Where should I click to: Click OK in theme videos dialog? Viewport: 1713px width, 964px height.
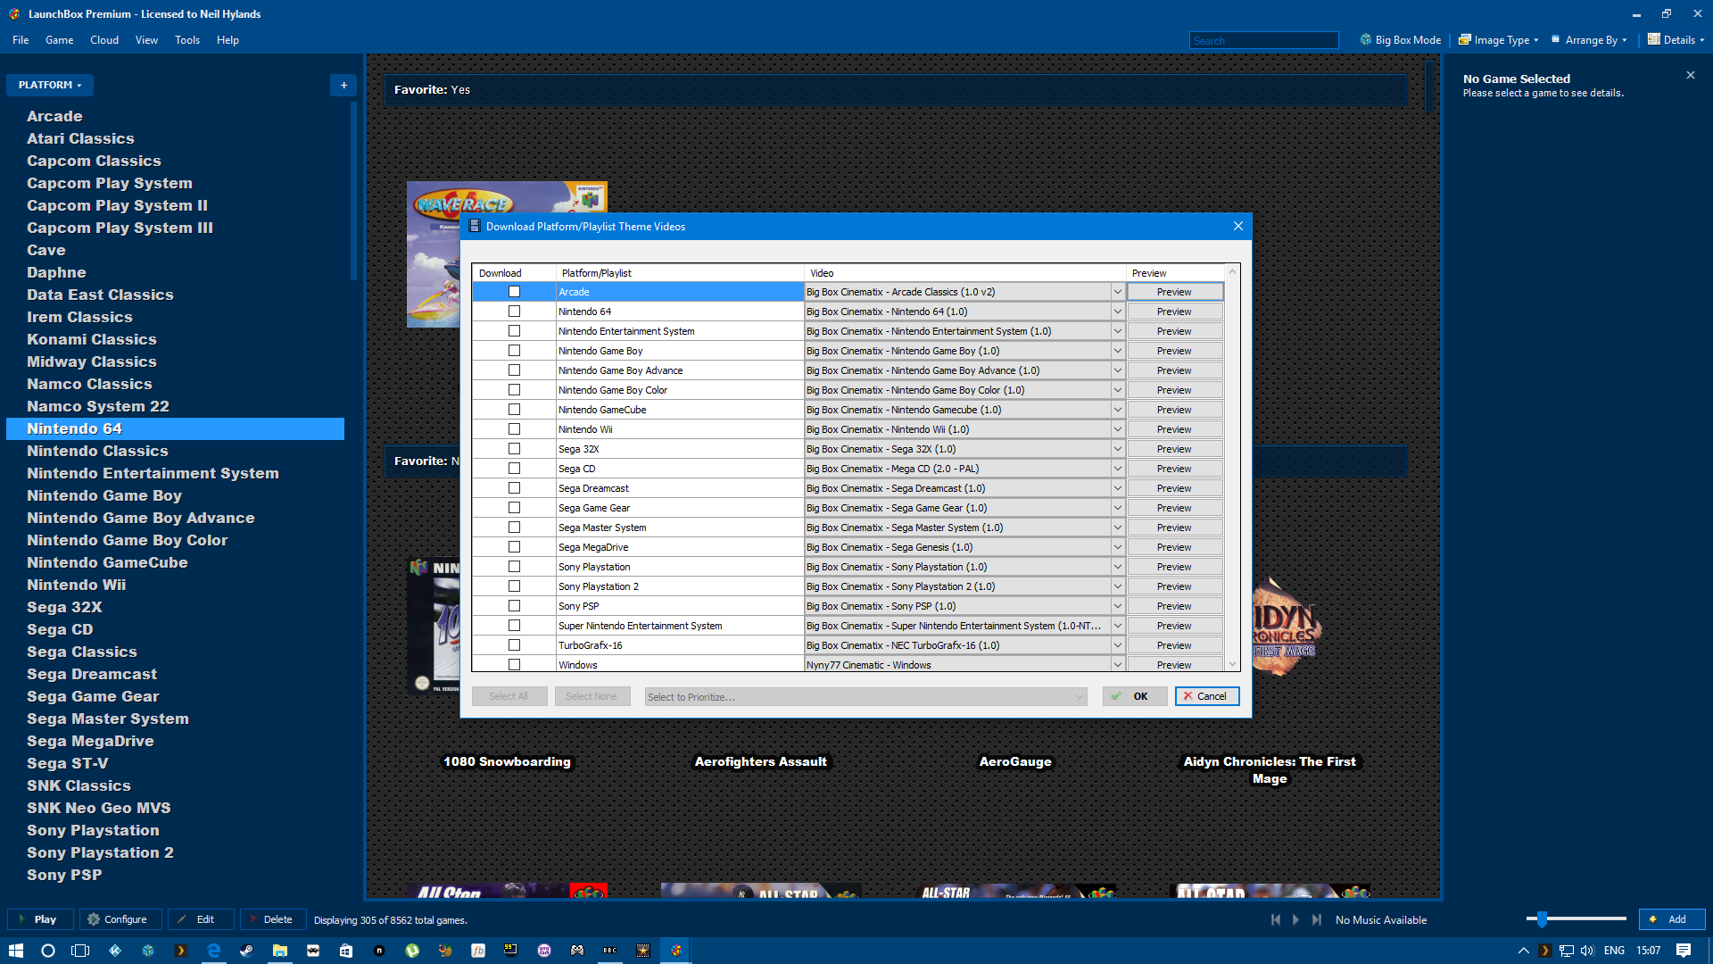(1135, 696)
